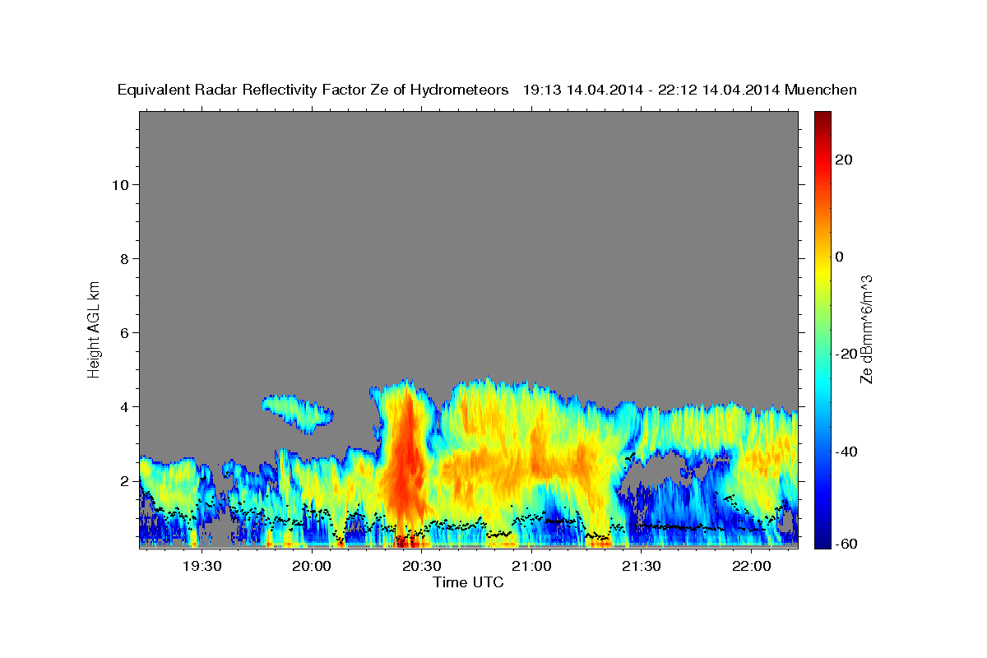Click the colorbar tick label -40

point(846,451)
